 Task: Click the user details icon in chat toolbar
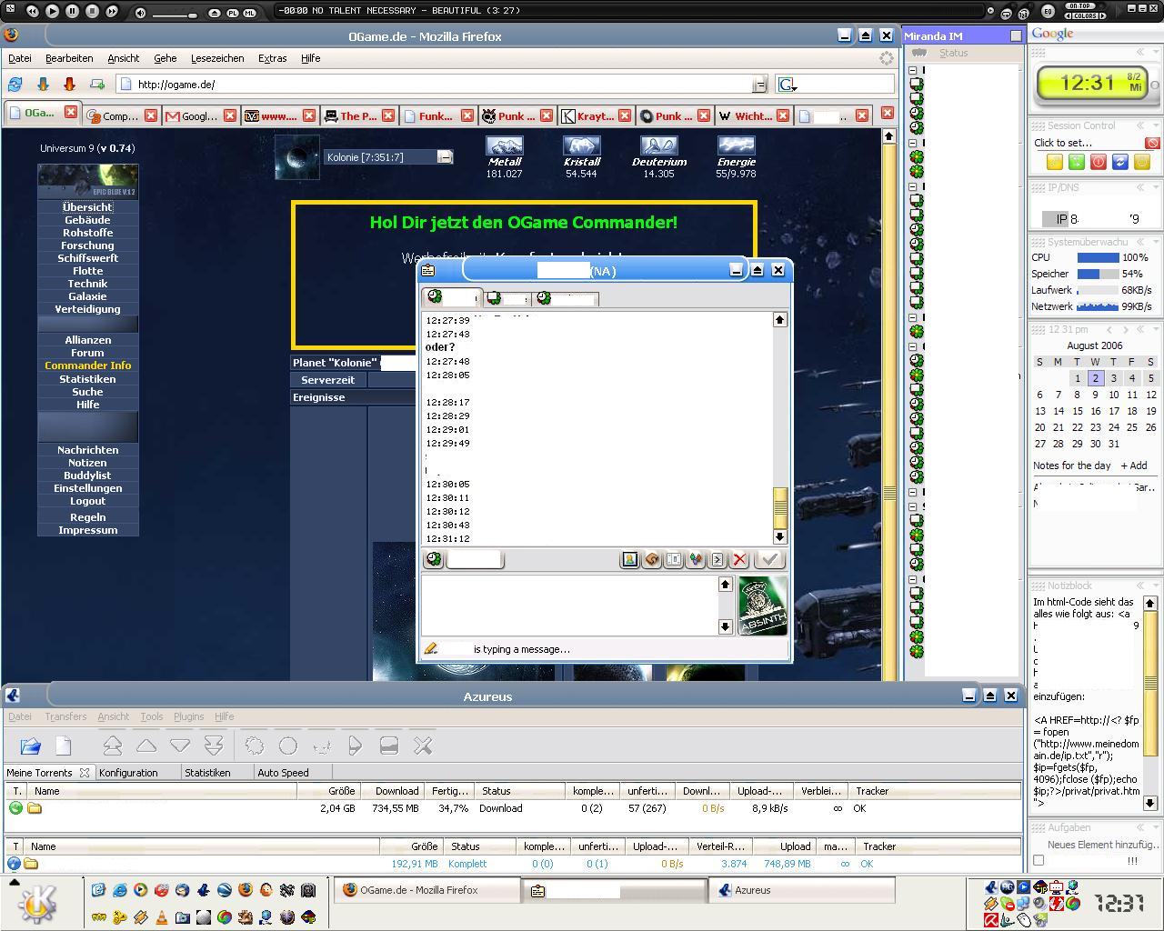point(629,560)
